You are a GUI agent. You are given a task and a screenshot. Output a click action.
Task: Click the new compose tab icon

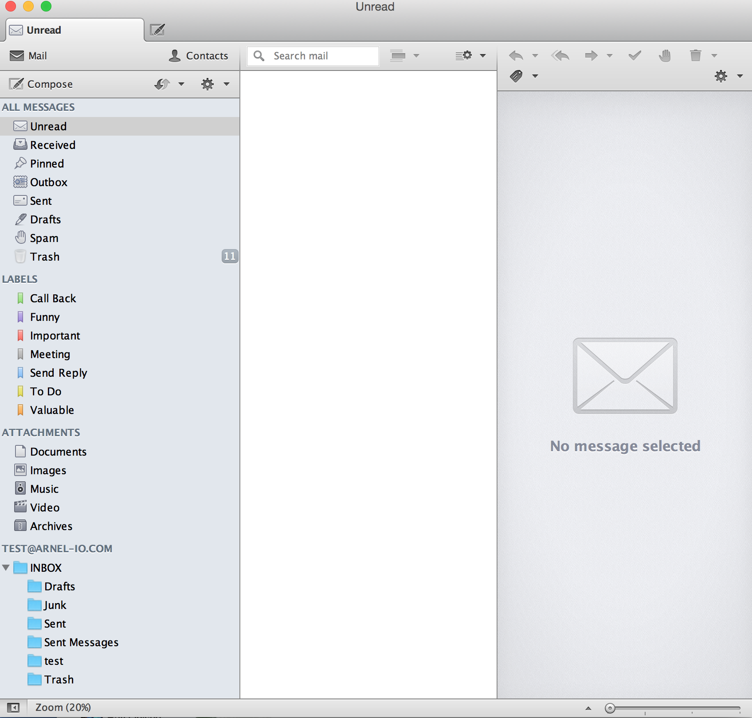[157, 30]
